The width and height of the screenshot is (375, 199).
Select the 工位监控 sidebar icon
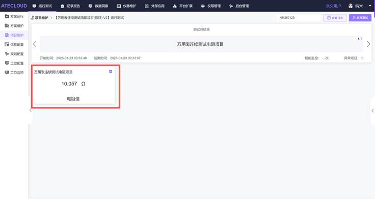coord(7,72)
